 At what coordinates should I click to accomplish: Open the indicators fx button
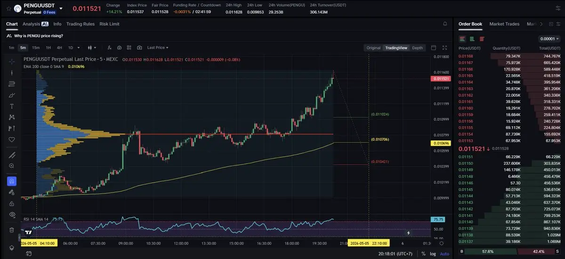(x=109, y=48)
